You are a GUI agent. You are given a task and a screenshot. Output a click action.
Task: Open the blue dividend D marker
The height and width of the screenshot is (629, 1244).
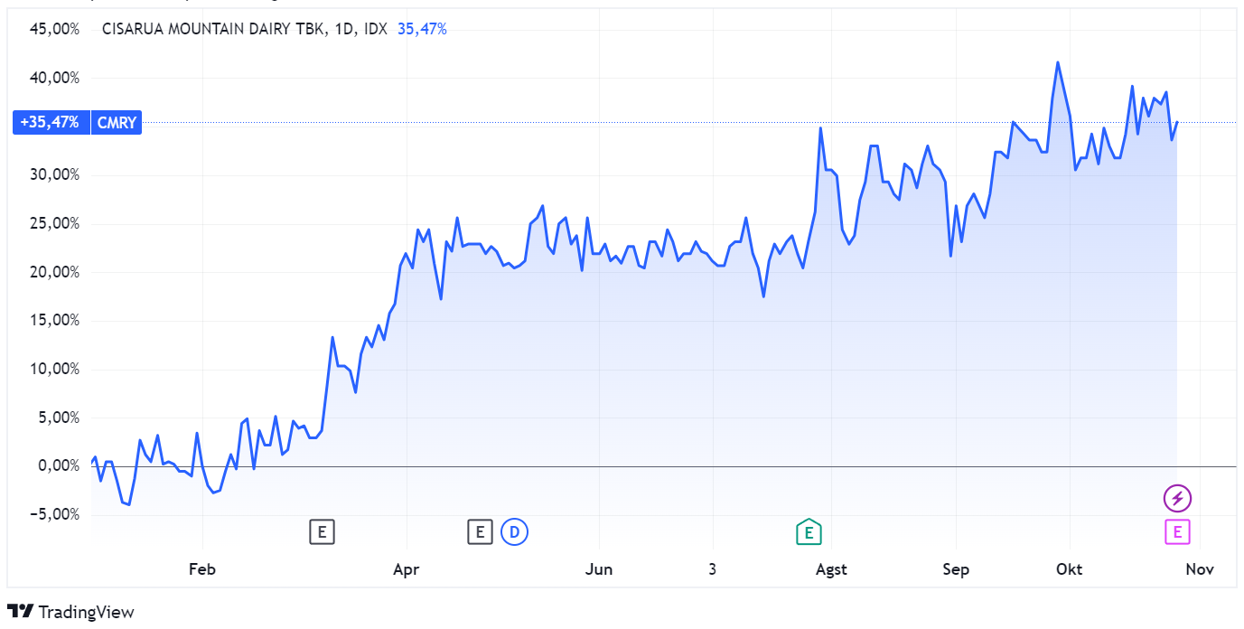(514, 532)
